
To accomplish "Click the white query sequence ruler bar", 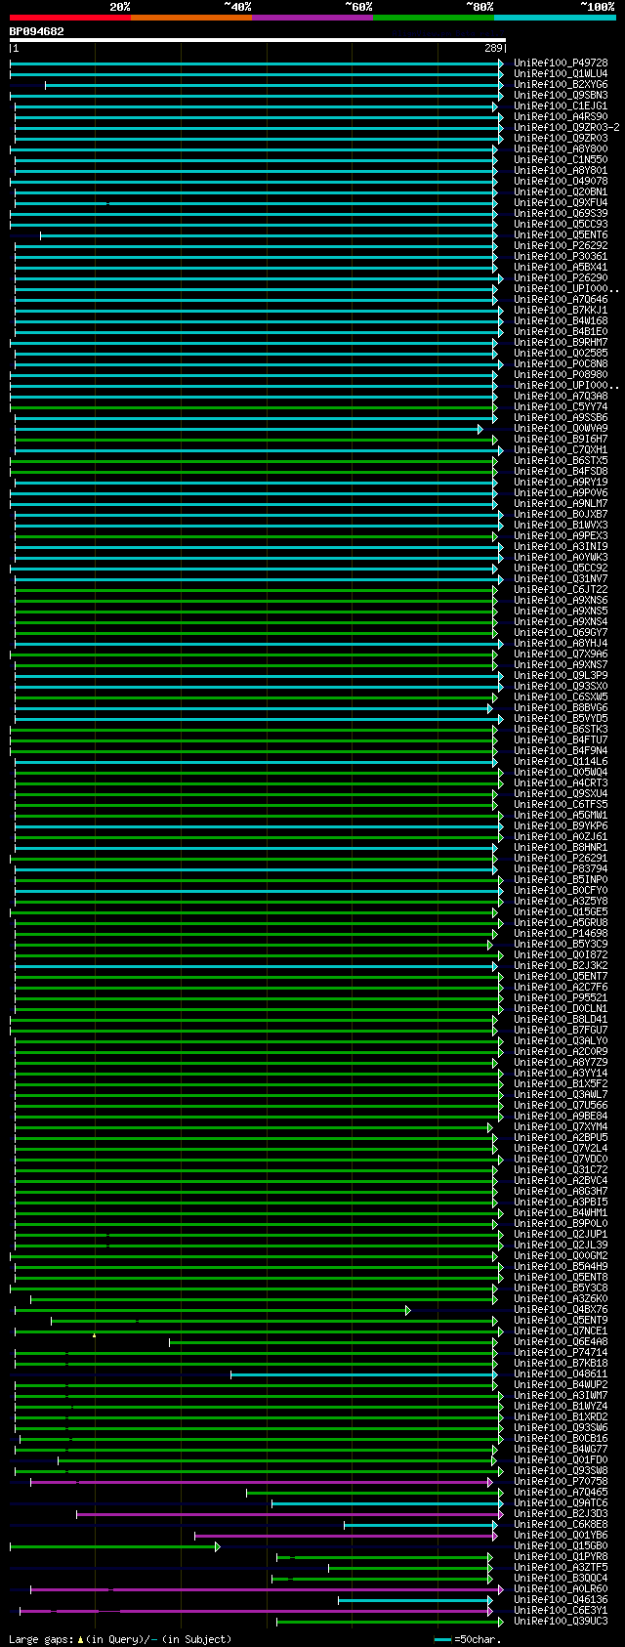I will click(x=258, y=40).
